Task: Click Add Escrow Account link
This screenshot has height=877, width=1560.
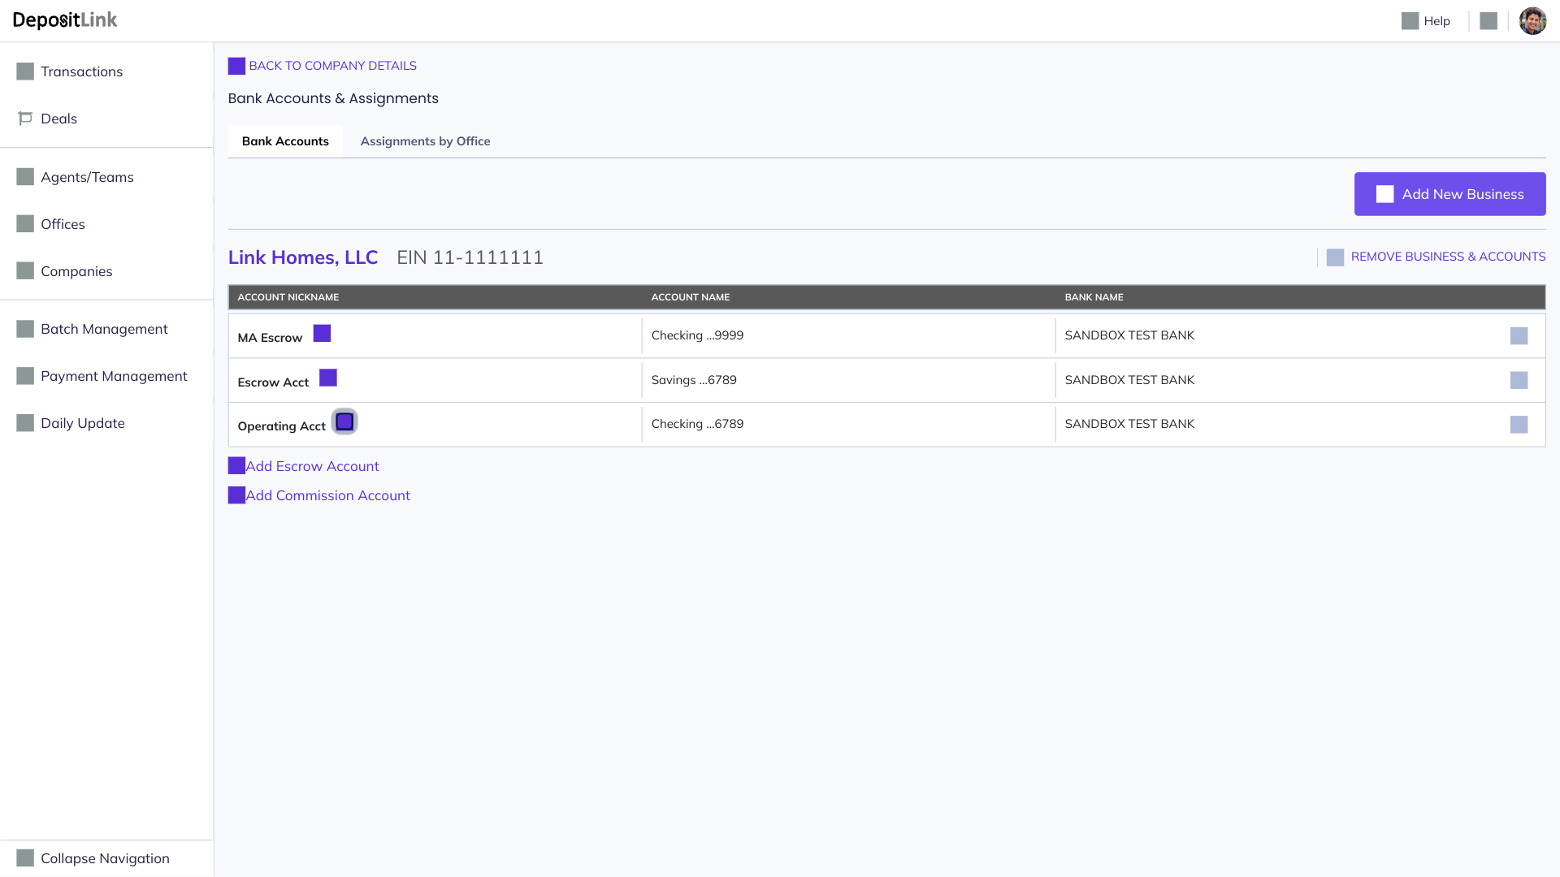Action: tap(312, 466)
